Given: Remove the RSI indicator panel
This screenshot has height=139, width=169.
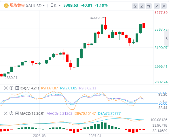Looking at the screenshot, I should coord(6,88).
